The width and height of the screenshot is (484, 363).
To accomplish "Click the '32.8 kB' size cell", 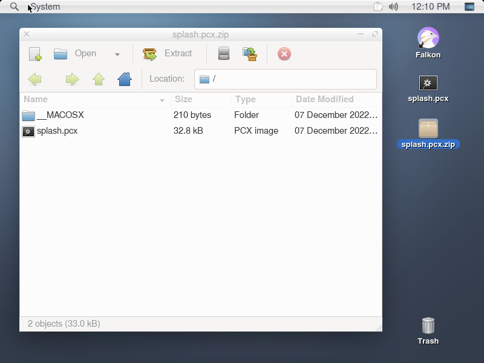I will click(x=188, y=131).
